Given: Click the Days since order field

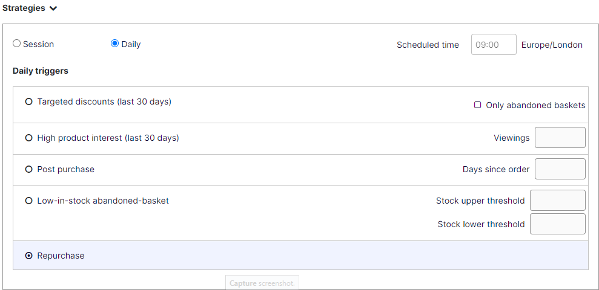Looking at the screenshot, I should [x=560, y=169].
